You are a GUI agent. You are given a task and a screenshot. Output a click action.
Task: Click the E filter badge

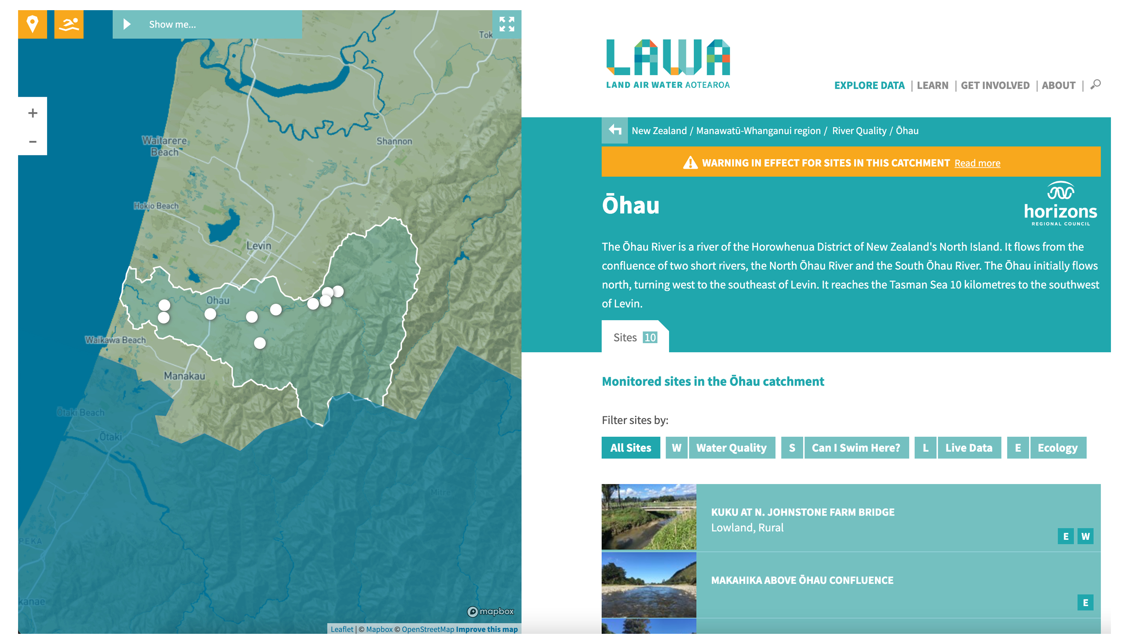(1018, 448)
